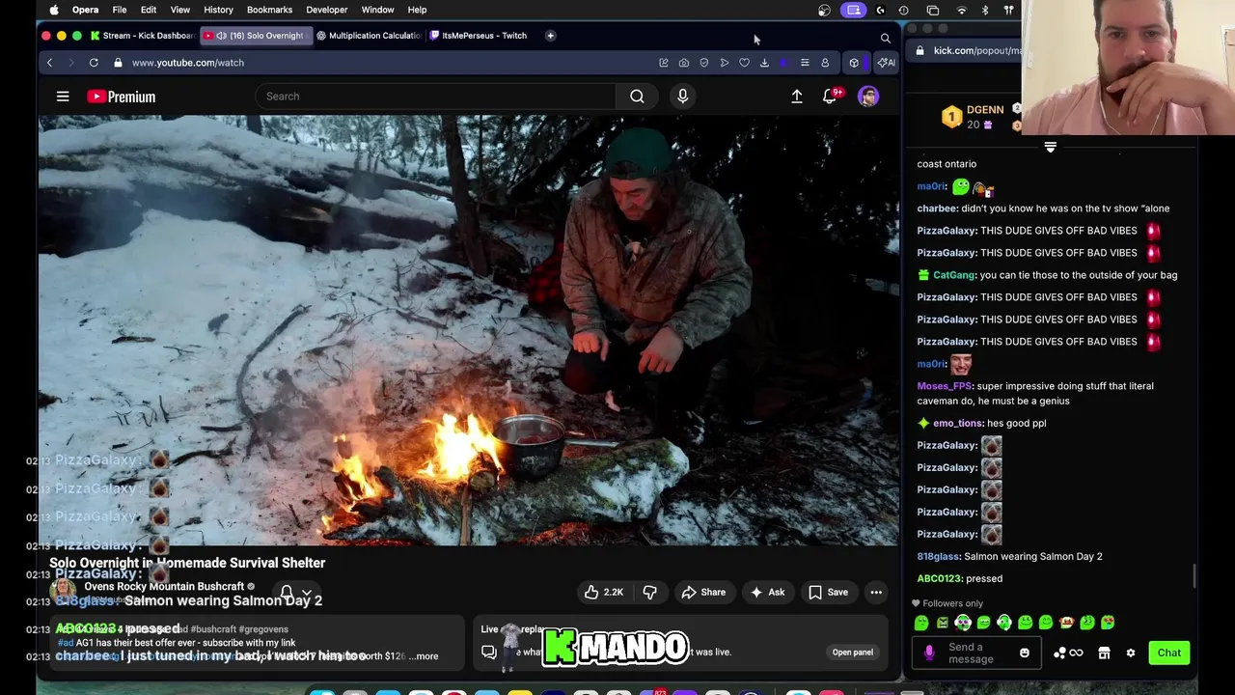Switch to Stream - Kick Dashboard tab
The width and height of the screenshot is (1235, 695).
142,36
